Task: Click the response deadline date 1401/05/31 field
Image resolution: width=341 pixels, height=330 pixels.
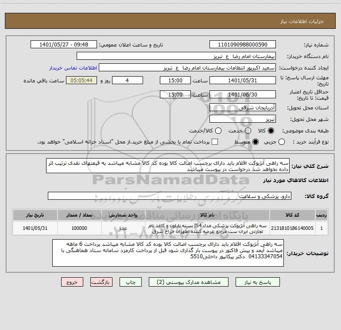Action: click(243, 80)
